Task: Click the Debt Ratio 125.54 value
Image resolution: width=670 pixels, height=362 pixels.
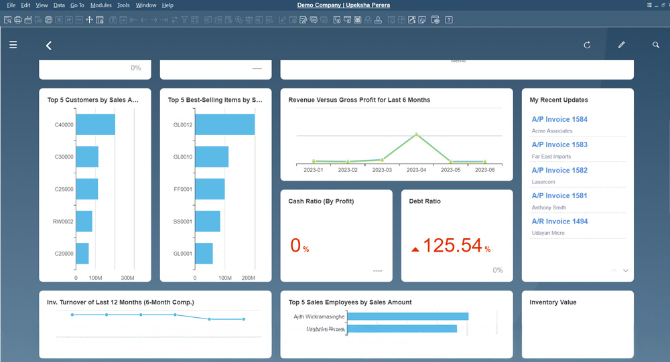Action: tap(452, 246)
